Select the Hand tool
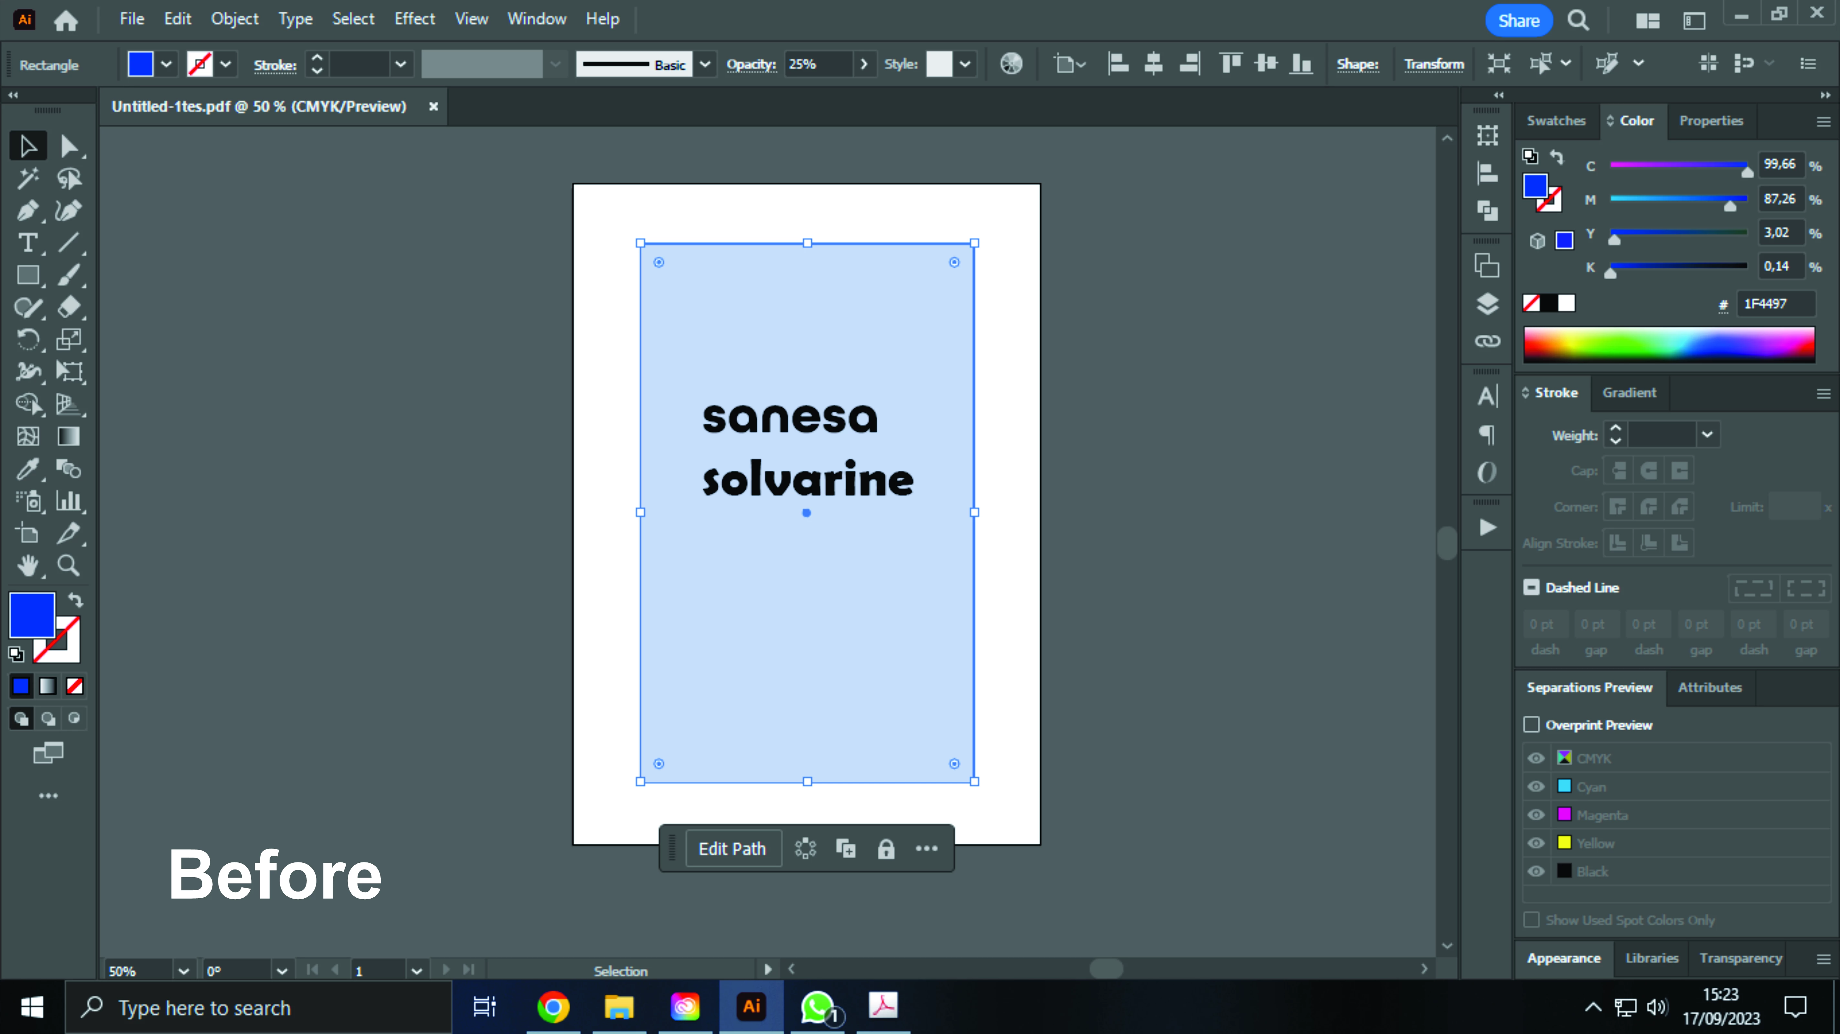This screenshot has height=1034, width=1840. click(x=28, y=565)
